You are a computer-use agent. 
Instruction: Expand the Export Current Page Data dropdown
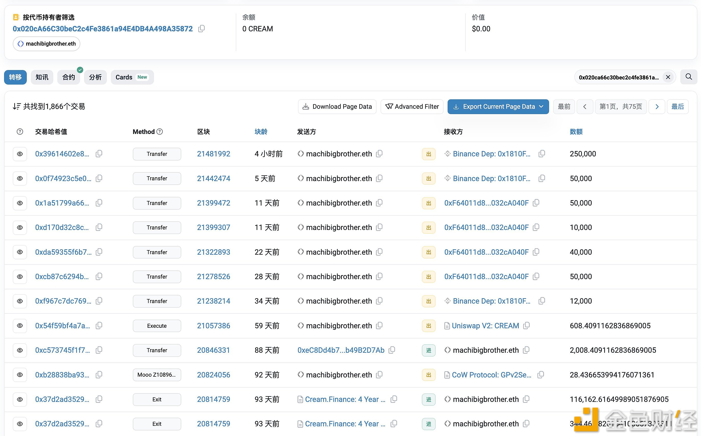pyautogui.click(x=498, y=107)
